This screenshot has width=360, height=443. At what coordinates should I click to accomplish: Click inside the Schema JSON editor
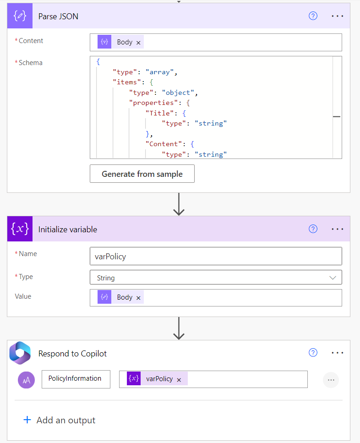211,108
